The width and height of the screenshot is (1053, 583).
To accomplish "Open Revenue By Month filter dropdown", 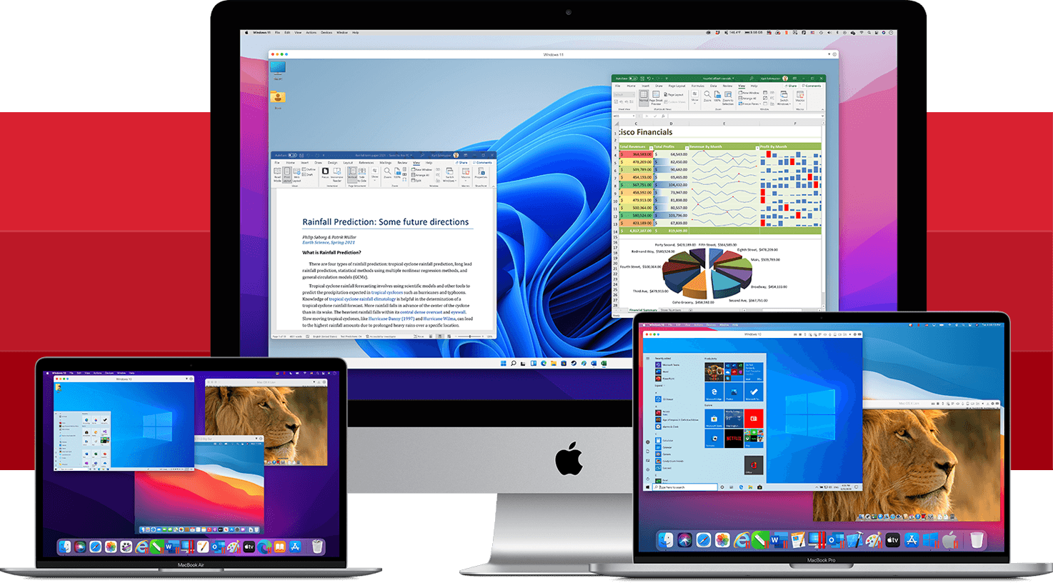I will (757, 148).
